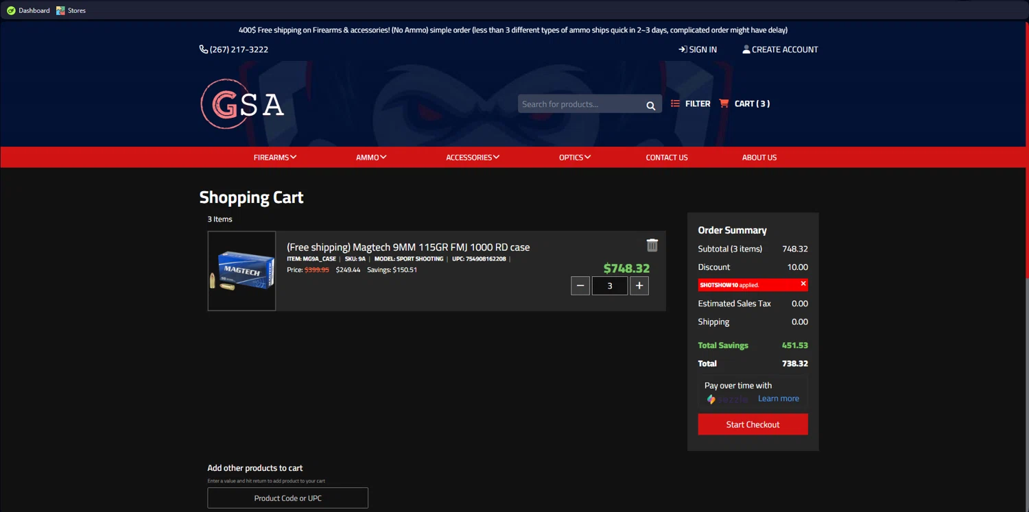Image resolution: width=1029 pixels, height=512 pixels.
Task: Open the Filter list icon
Action: [x=675, y=103]
